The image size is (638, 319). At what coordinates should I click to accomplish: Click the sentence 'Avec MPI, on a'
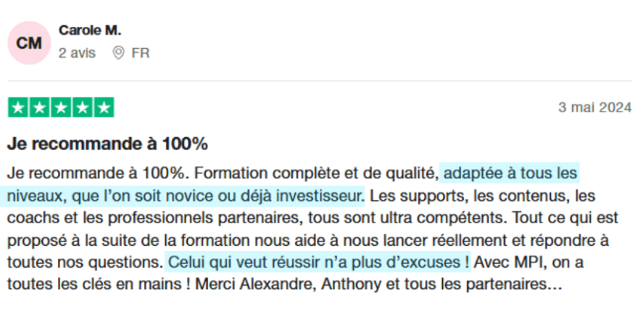(x=529, y=262)
